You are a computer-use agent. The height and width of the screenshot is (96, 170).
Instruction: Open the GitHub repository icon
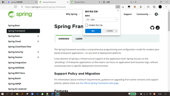(152, 28)
